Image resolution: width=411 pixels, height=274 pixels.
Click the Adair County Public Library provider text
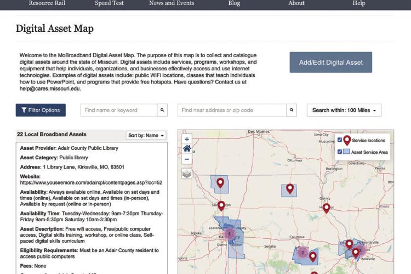88,148
